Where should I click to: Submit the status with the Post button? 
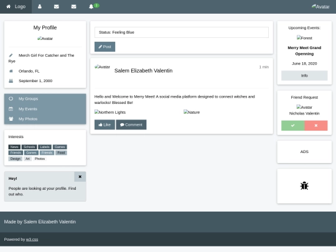pyautogui.click(x=105, y=47)
